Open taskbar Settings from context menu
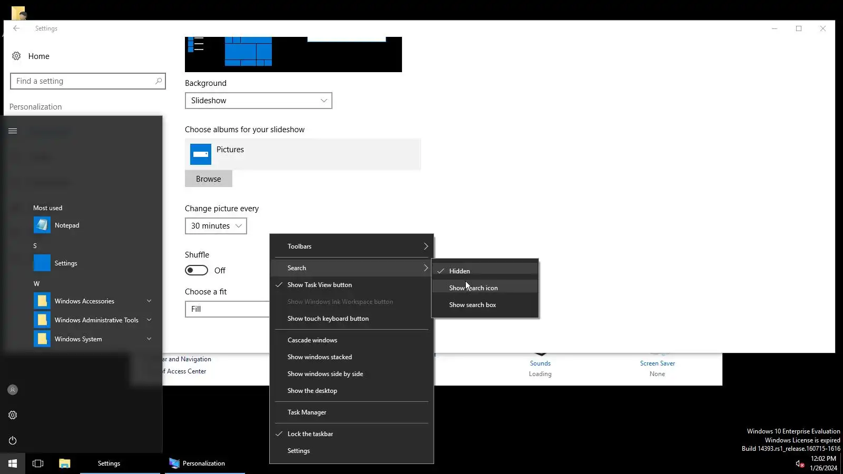The height and width of the screenshot is (474, 843). tap(351, 450)
